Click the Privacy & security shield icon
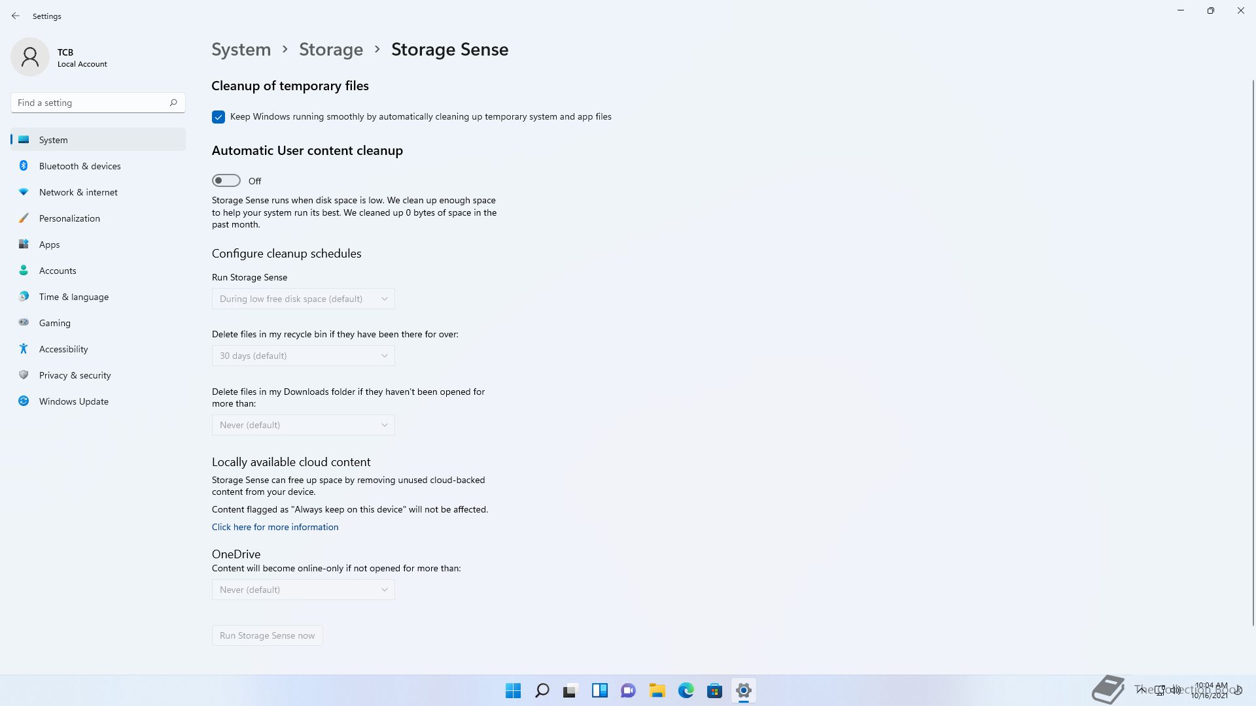 (24, 375)
